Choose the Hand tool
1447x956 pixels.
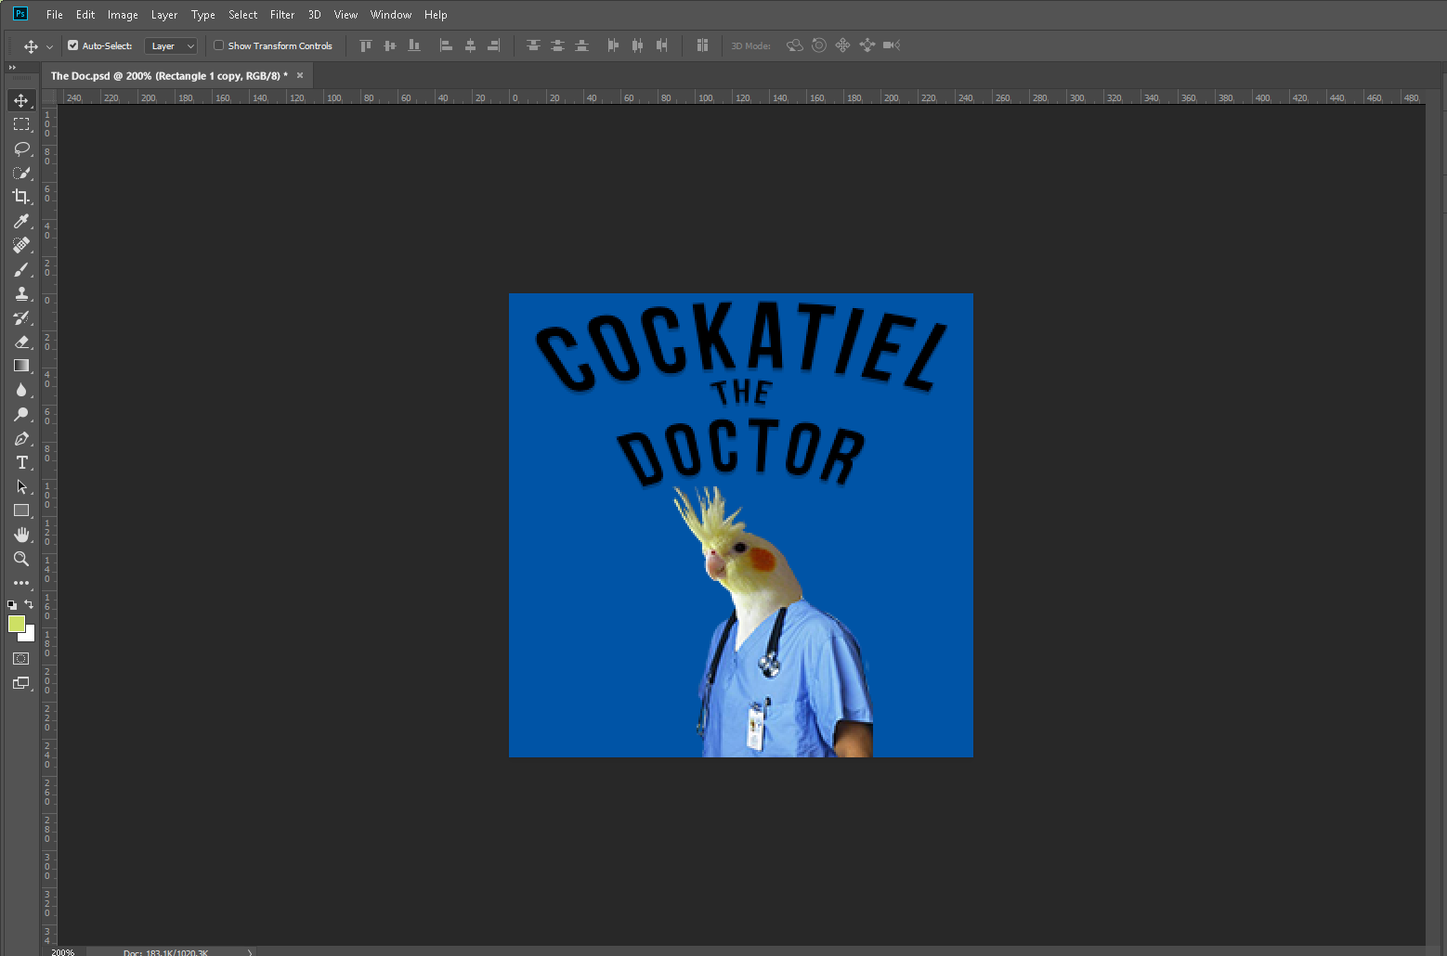tap(21, 535)
